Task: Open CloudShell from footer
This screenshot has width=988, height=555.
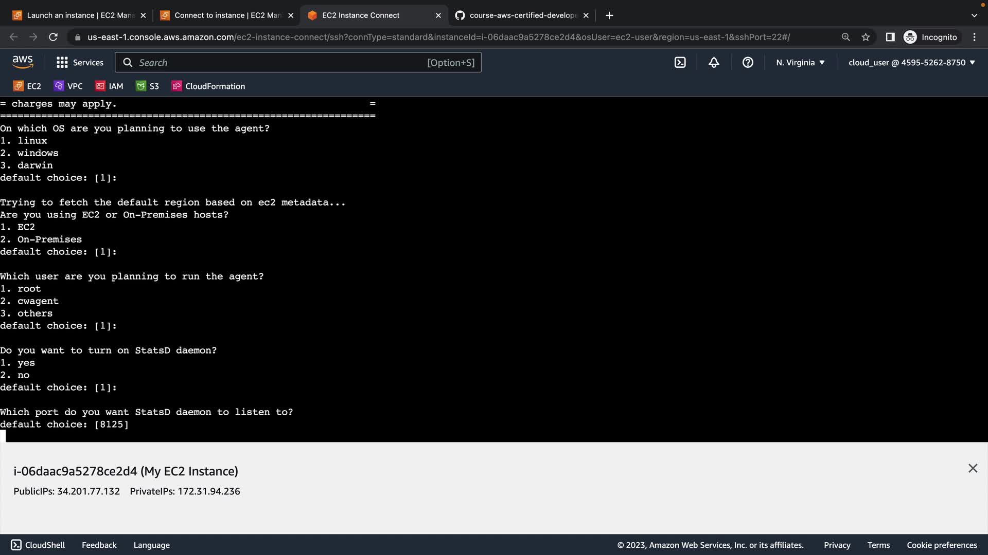Action: click(x=38, y=545)
